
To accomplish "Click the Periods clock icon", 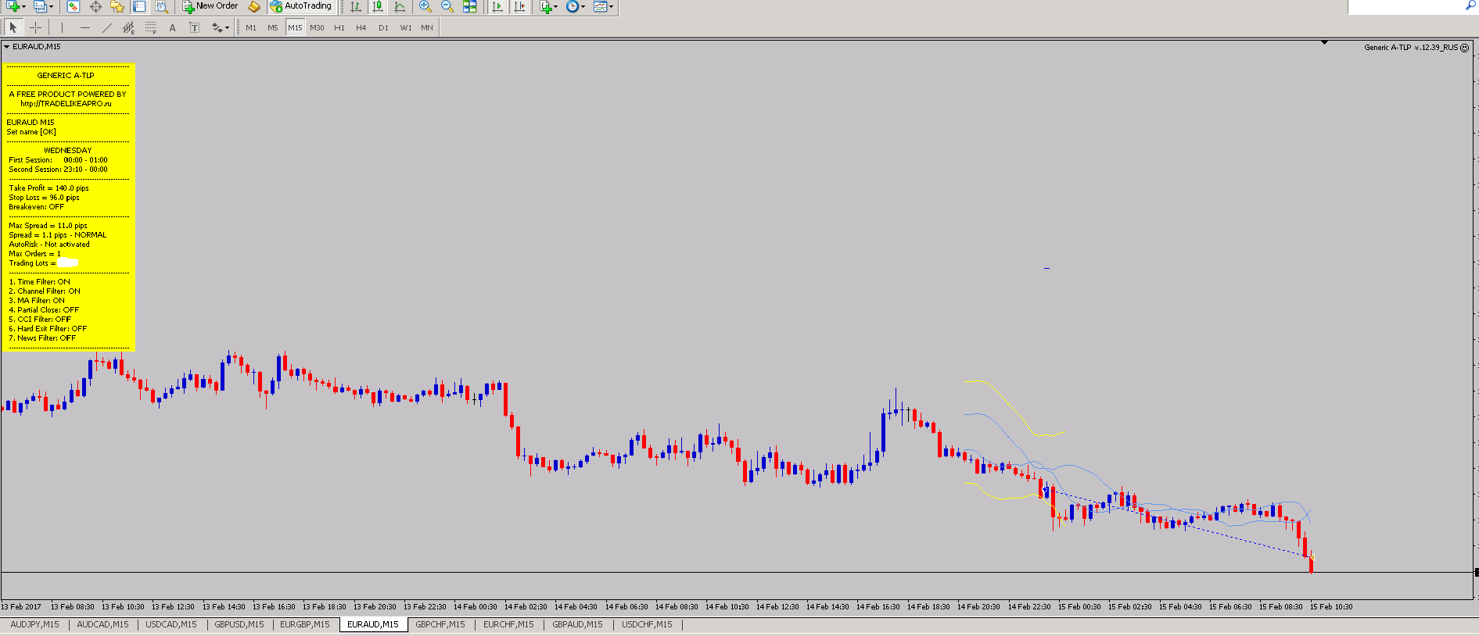I will (x=573, y=6).
